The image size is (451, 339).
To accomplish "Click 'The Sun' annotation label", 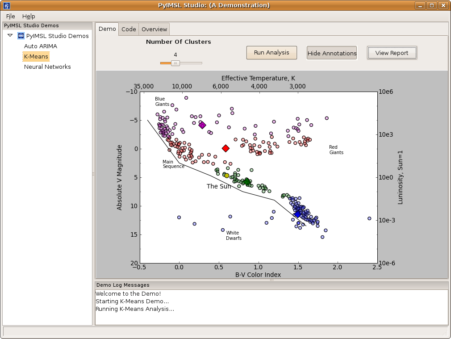I will 219,186.
